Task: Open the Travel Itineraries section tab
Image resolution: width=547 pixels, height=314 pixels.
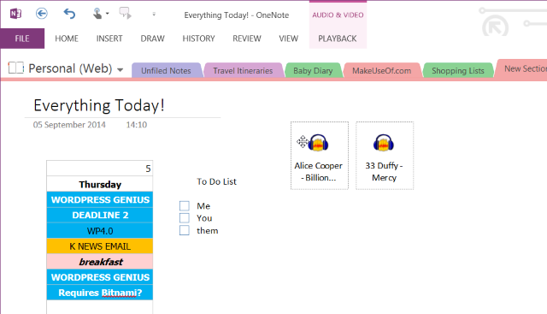Action: pyautogui.click(x=243, y=70)
